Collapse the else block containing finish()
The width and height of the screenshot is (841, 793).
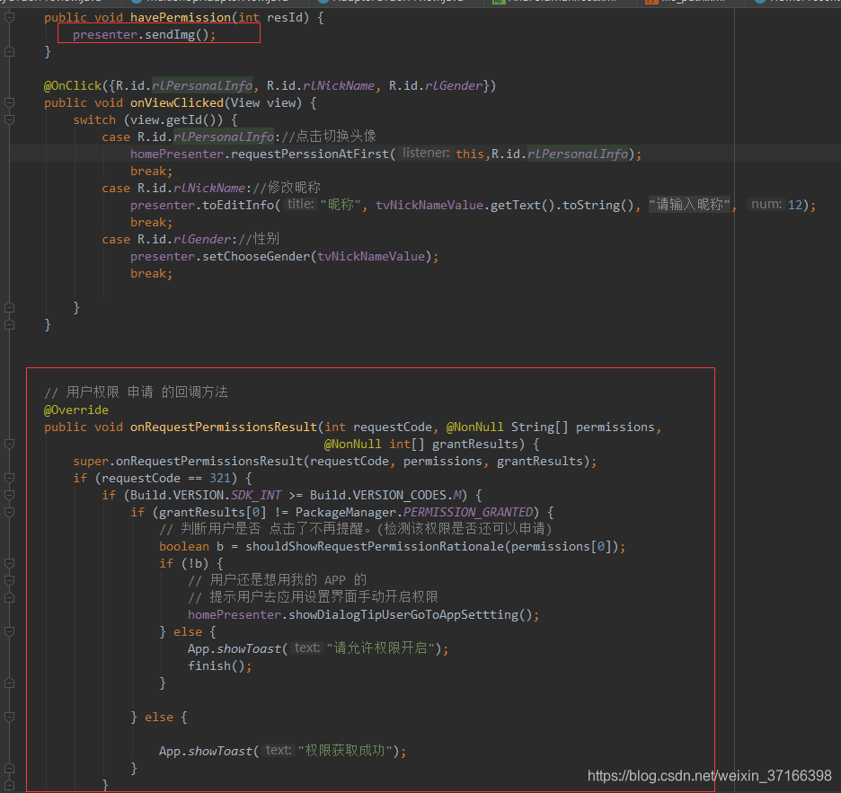pos(9,631)
